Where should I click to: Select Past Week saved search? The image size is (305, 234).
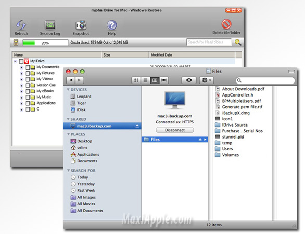point(83,190)
